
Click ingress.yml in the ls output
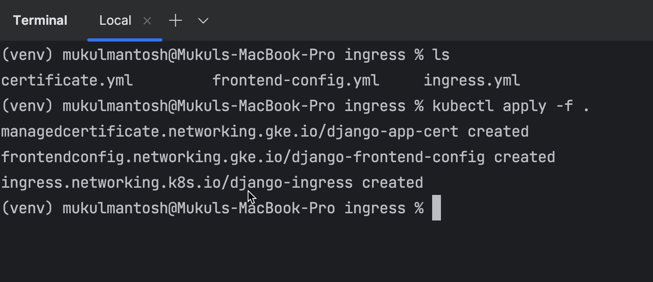tap(472, 81)
